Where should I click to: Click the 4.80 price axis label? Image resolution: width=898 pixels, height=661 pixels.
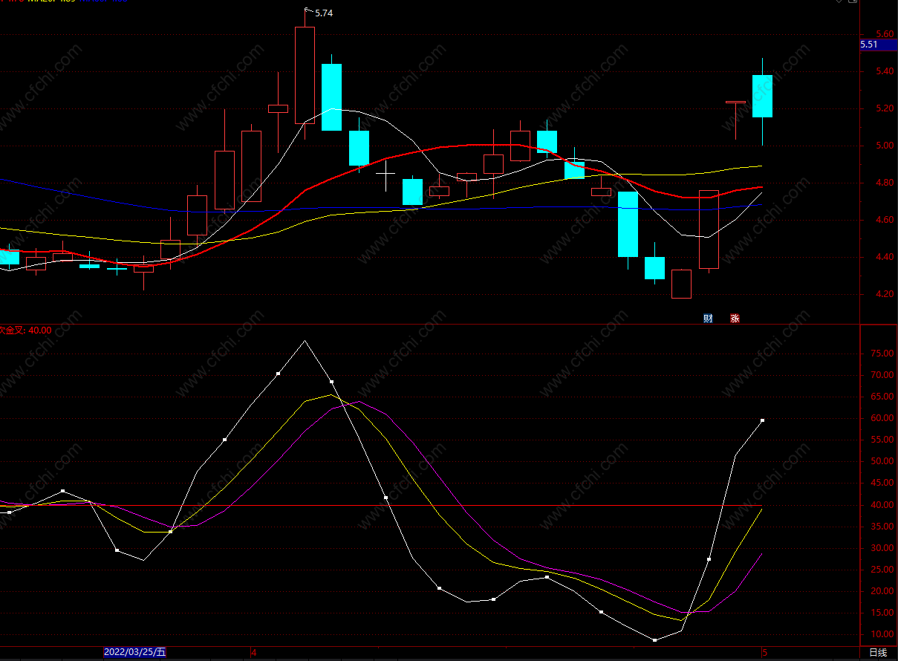coord(885,183)
